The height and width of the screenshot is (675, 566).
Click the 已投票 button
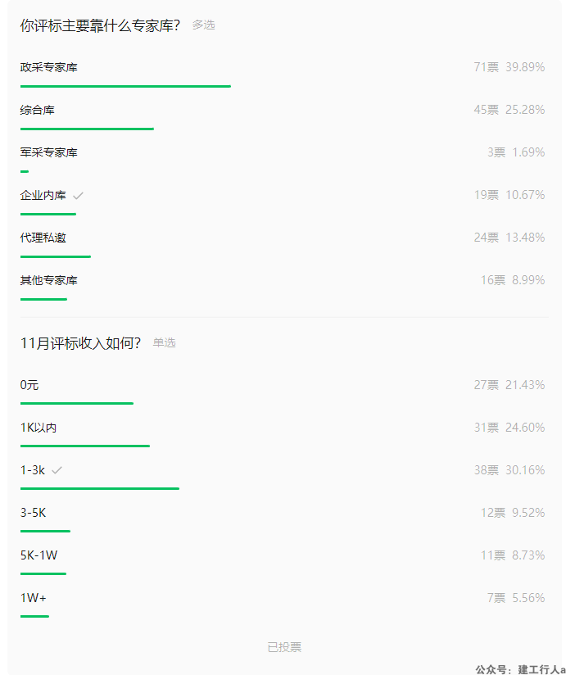click(284, 647)
